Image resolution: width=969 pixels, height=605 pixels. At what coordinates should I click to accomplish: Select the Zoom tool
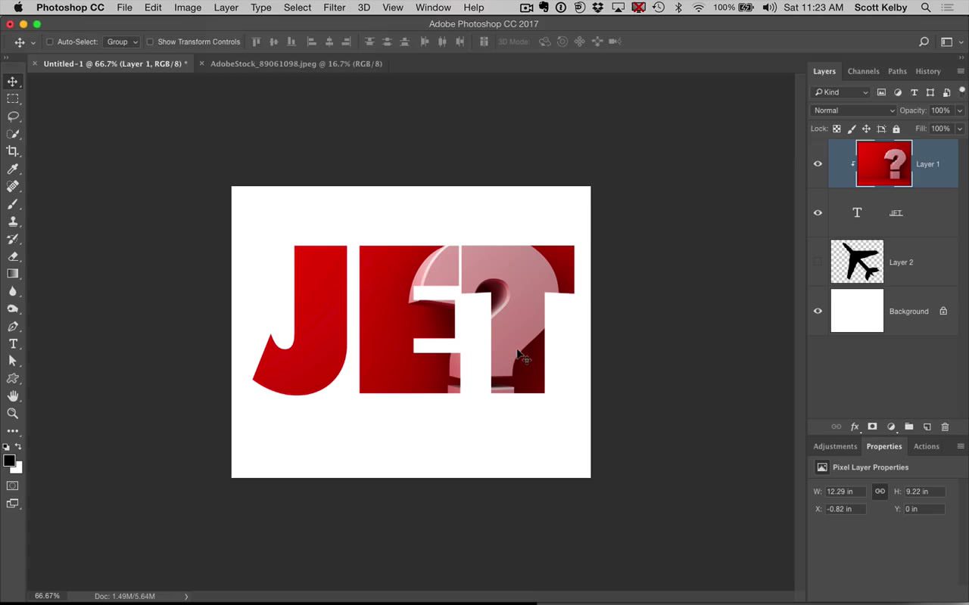tap(12, 413)
